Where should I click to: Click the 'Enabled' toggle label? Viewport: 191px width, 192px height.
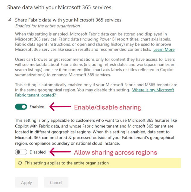click(x=37, y=107)
